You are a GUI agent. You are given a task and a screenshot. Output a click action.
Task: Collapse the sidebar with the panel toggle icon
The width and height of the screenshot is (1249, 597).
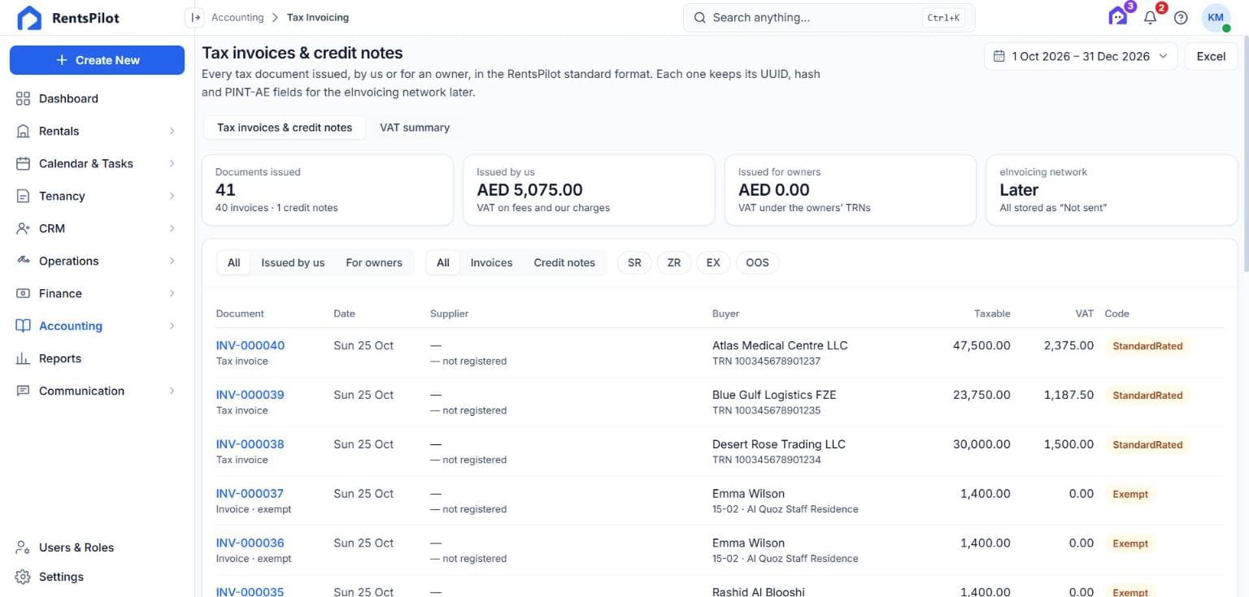click(x=195, y=17)
